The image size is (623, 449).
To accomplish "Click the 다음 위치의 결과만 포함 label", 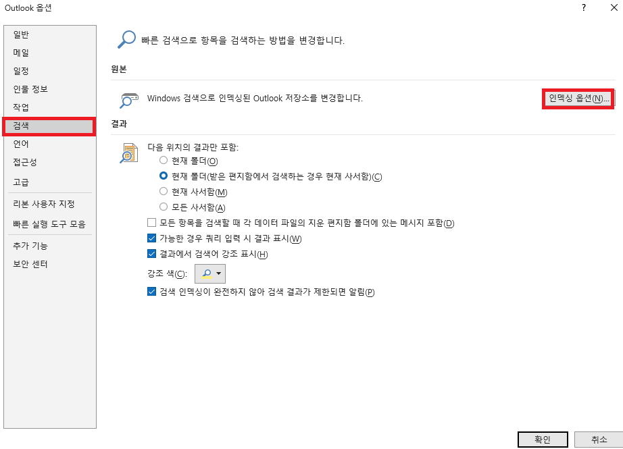I will 193,147.
